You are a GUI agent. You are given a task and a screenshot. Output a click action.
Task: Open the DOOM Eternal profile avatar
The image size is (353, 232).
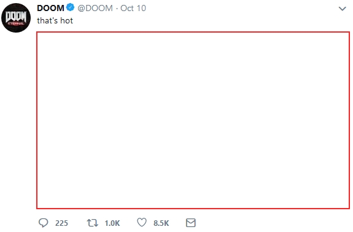16,18
